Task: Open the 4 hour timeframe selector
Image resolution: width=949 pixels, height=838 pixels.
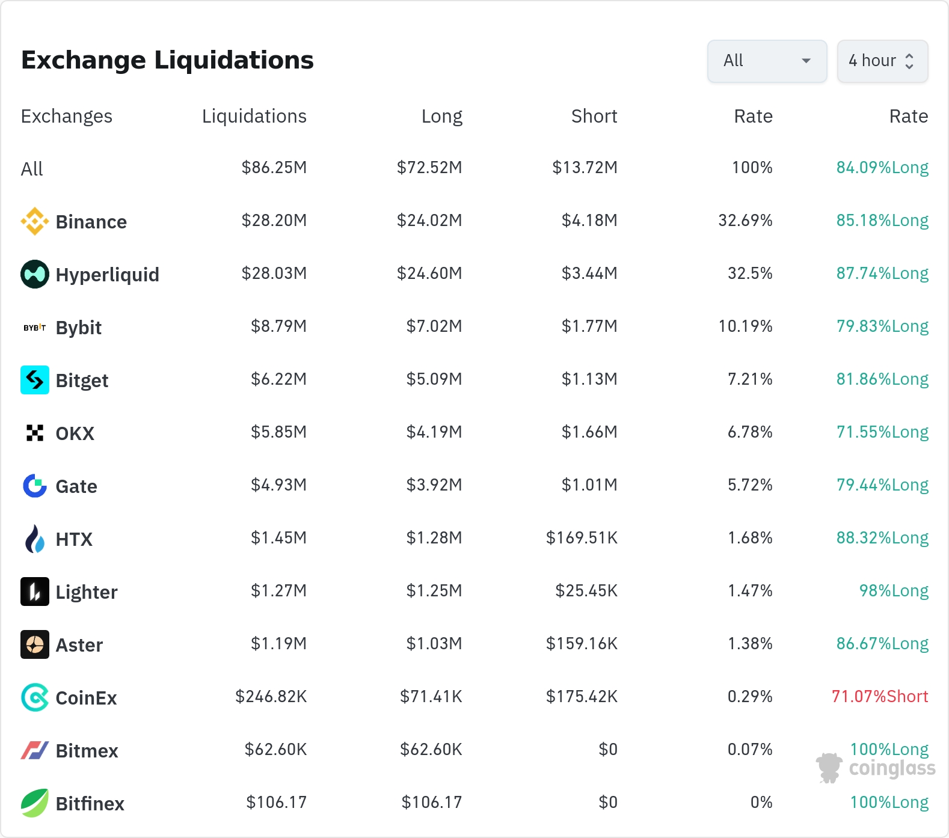Action: pyautogui.click(x=872, y=61)
